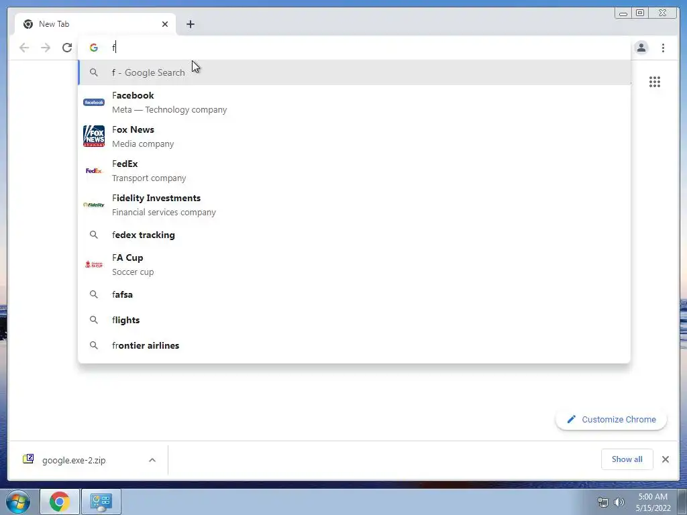Click the magnifier icon beside 'fedex tracking'
This screenshot has width=687, height=515.
pyautogui.click(x=94, y=235)
